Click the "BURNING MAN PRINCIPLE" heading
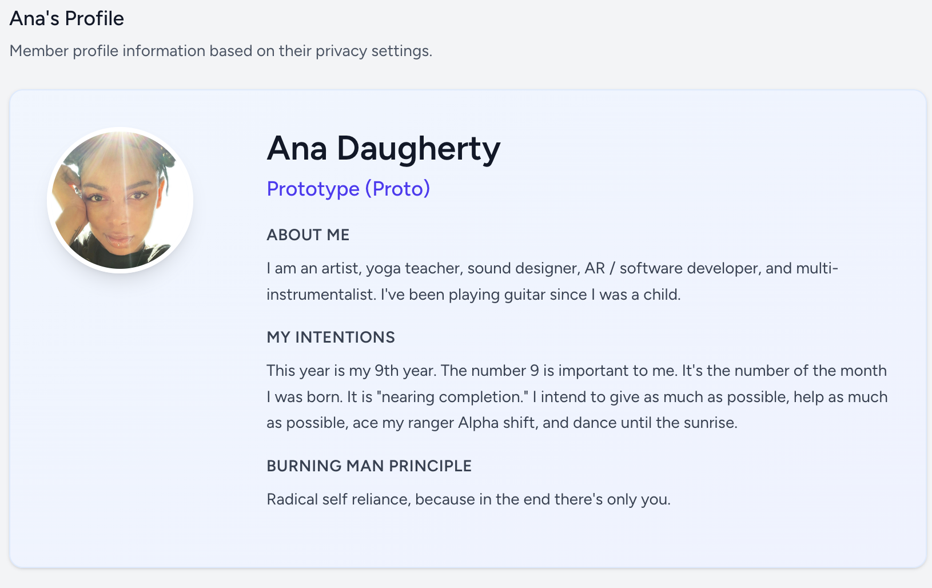This screenshot has width=932, height=588. pos(369,466)
